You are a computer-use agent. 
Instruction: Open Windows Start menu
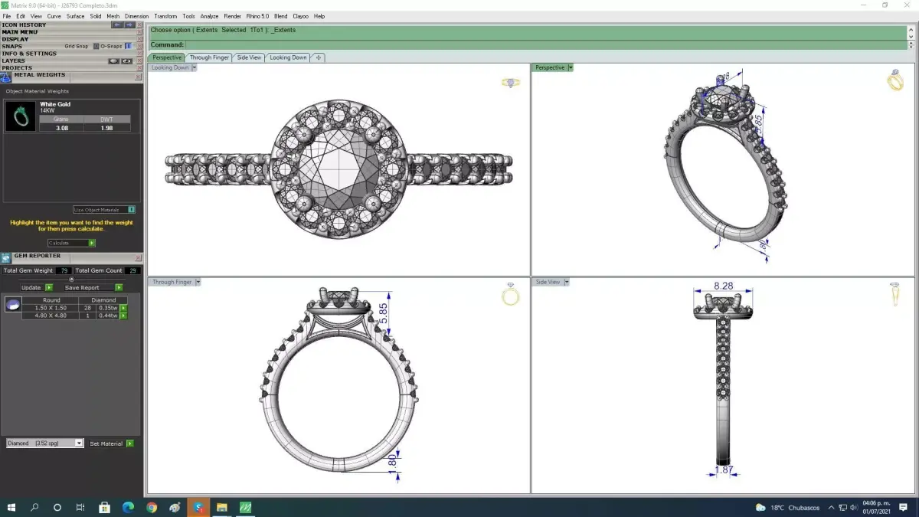click(11, 507)
